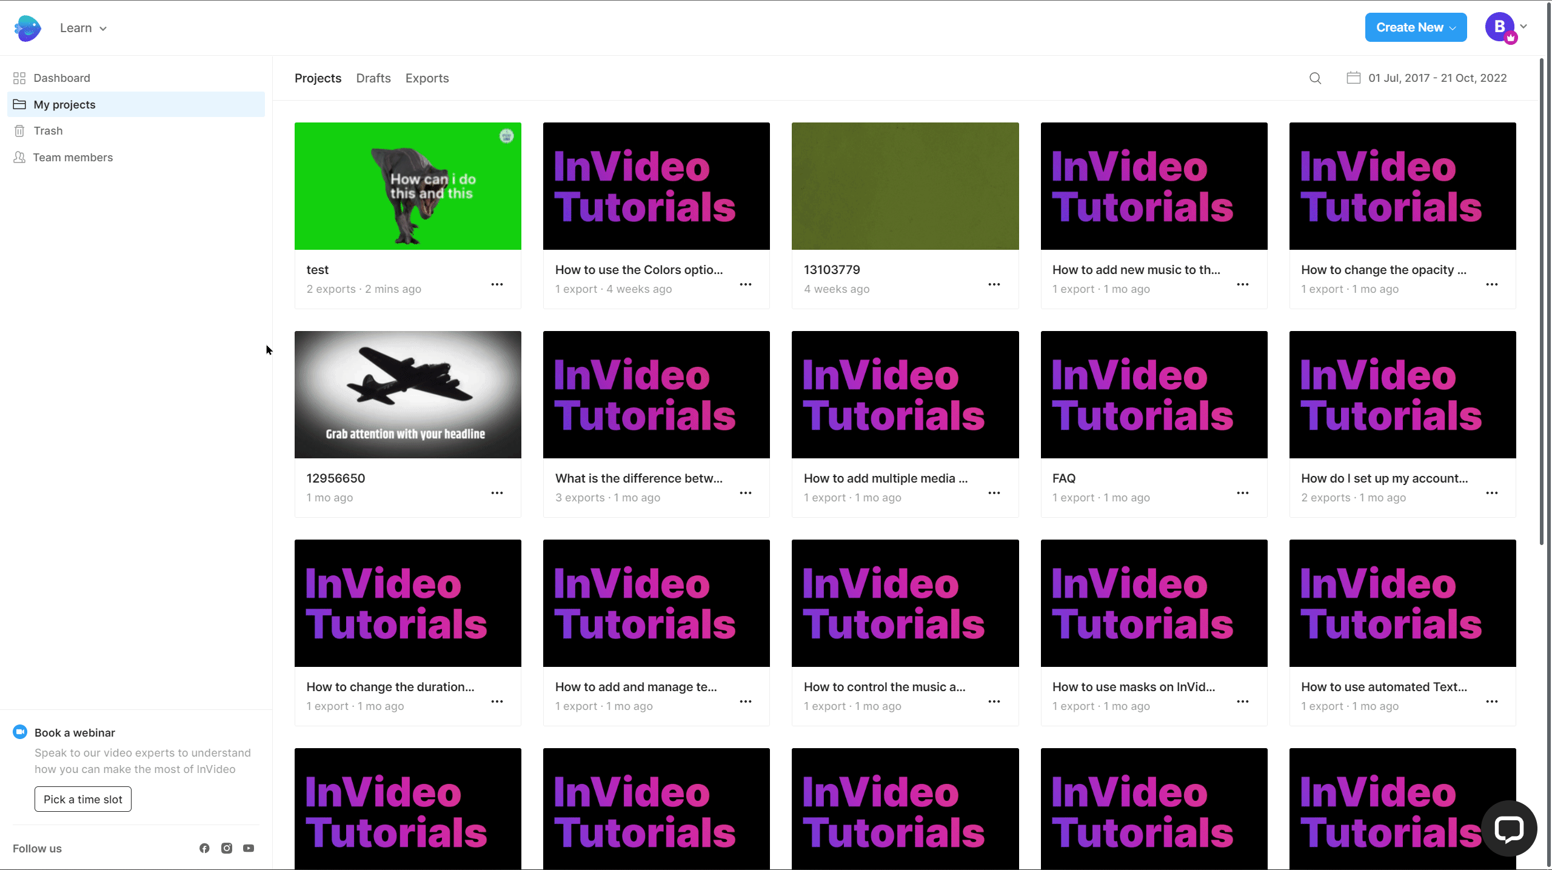This screenshot has width=1552, height=870.
Task: Click the calendar icon beside date range
Action: pos(1353,78)
